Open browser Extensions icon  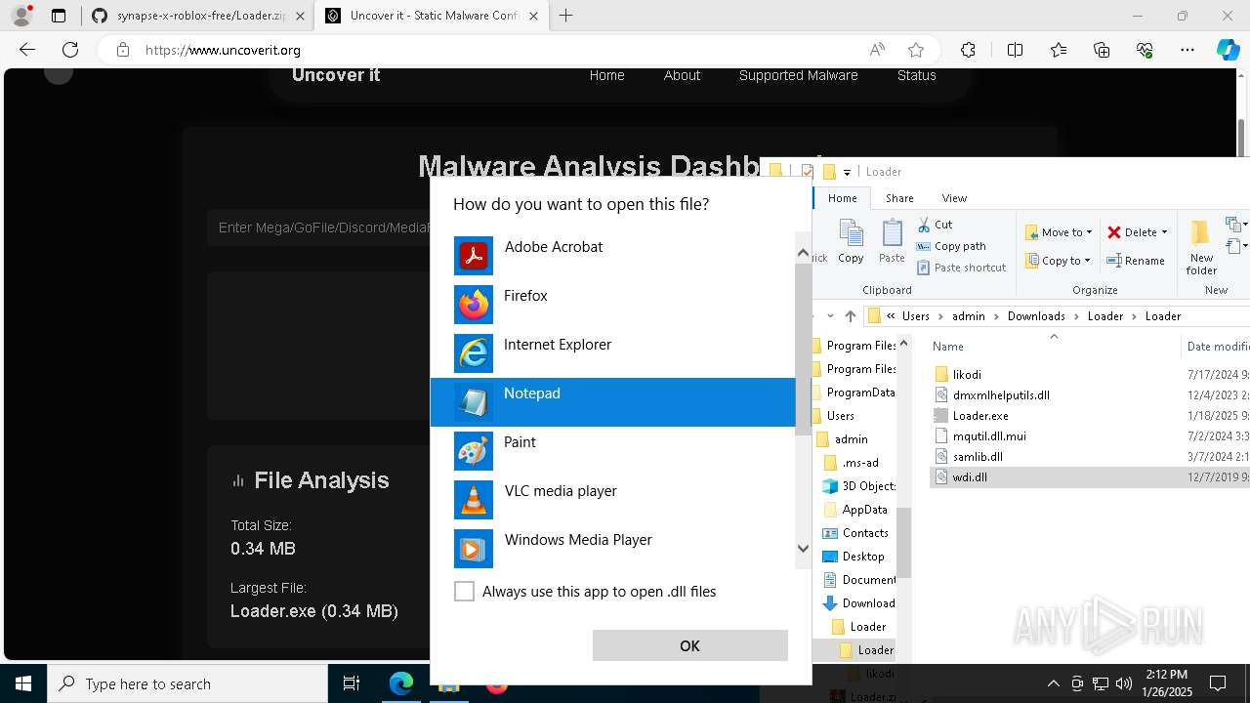point(968,50)
